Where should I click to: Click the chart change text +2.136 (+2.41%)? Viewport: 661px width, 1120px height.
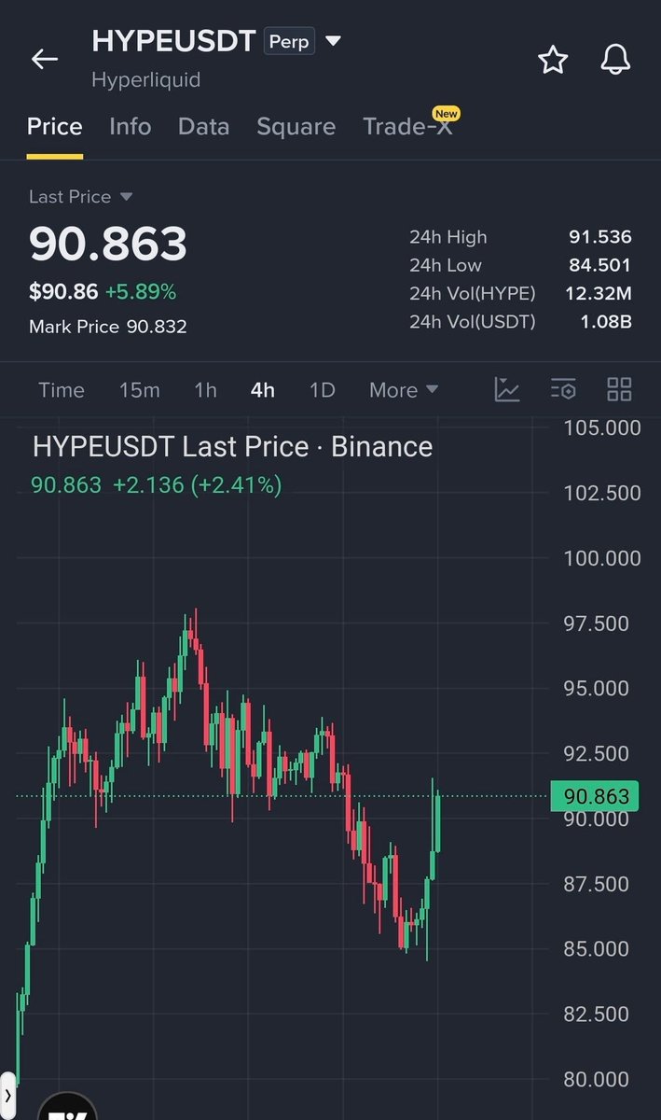point(197,484)
